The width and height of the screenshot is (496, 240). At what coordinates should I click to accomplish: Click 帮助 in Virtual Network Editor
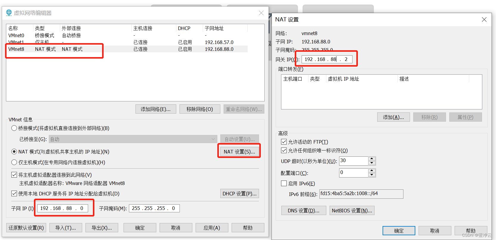pos(248,228)
